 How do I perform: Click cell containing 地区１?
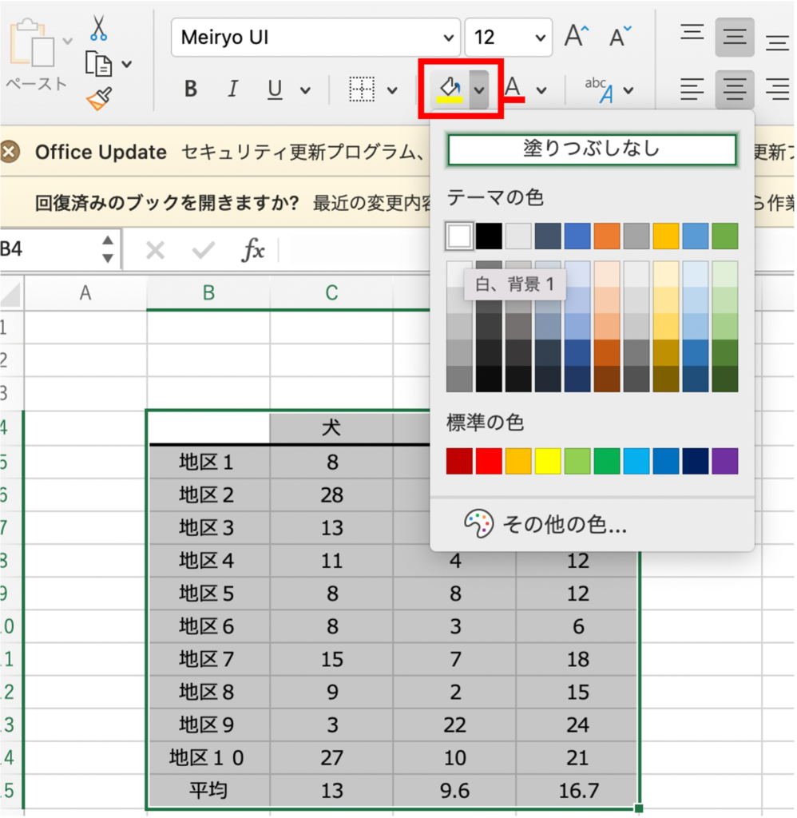(x=208, y=463)
